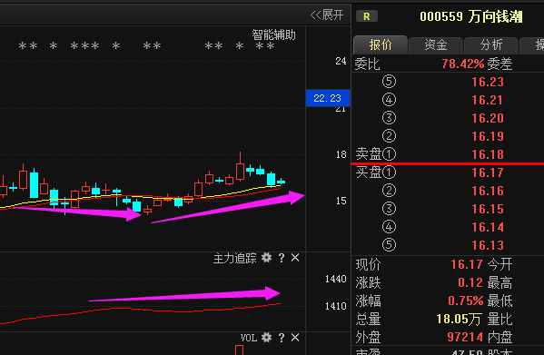Image resolution: width=544 pixels, height=355 pixels.
Task: Select buy level 4 price 16.14
Action: click(488, 227)
